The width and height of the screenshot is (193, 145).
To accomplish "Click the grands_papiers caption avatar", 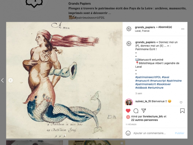I will 129,44.
